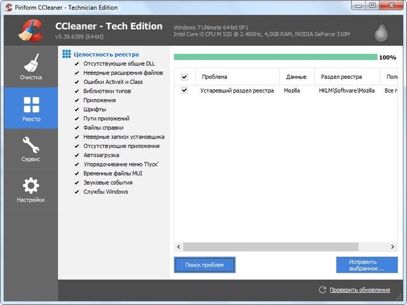Click the Целостность реестра grid icon

tap(67, 55)
